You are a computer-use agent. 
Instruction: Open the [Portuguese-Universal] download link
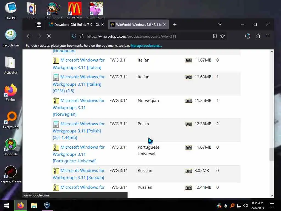79,154
